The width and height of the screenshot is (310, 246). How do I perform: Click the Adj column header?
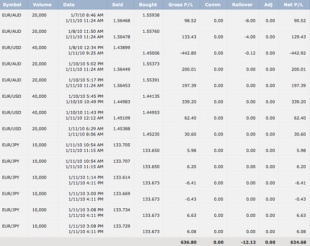click(268, 4)
